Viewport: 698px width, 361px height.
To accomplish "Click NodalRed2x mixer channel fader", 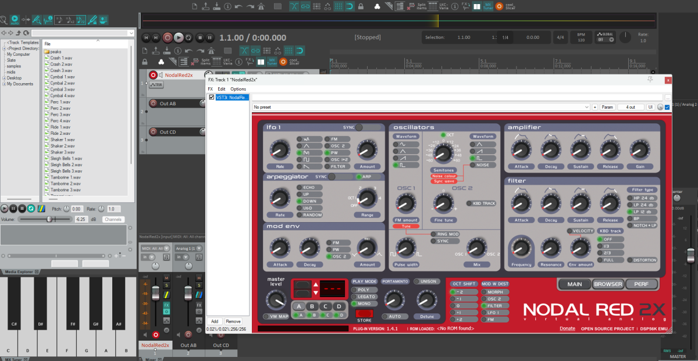I will tap(156, 293).
